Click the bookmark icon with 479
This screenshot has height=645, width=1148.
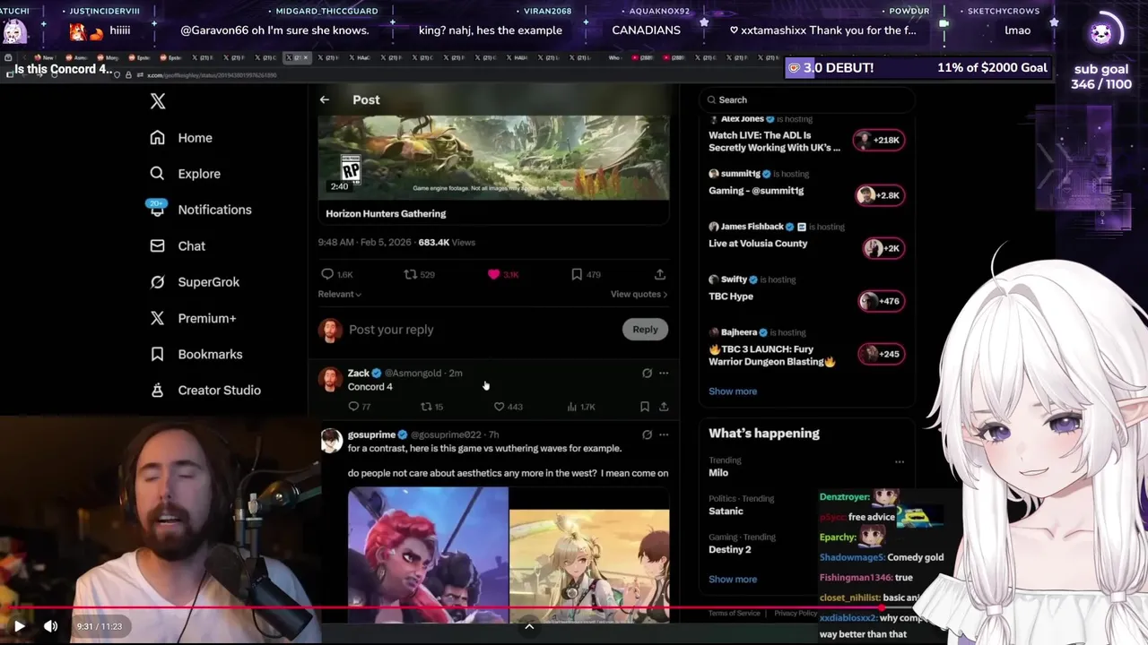[577, 274]
